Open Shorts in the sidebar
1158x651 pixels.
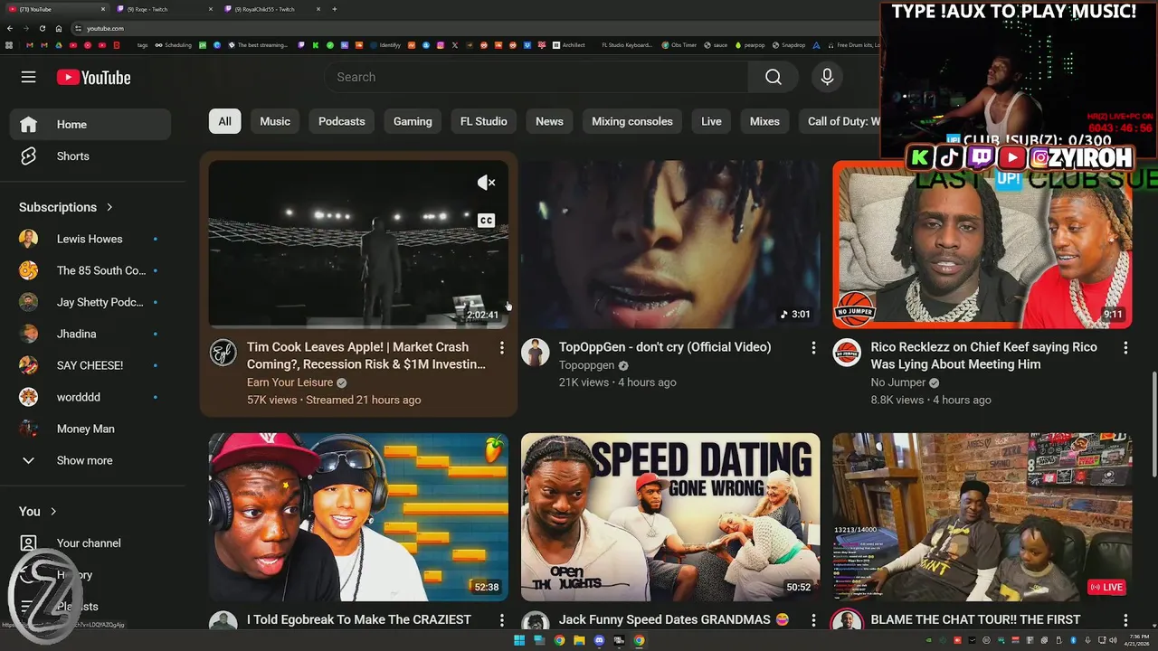point(90,156)
